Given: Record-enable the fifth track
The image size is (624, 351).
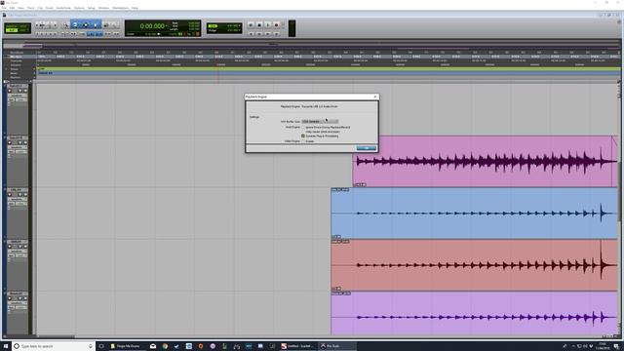Looking at the screenshot, I should point(10,298).
